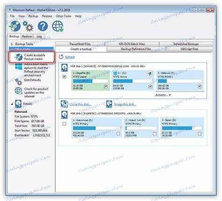The width and height of the screenshot is (222, 201).
Task: Click the Total Size 782.08 GB value
Action: tap(38, 126)
